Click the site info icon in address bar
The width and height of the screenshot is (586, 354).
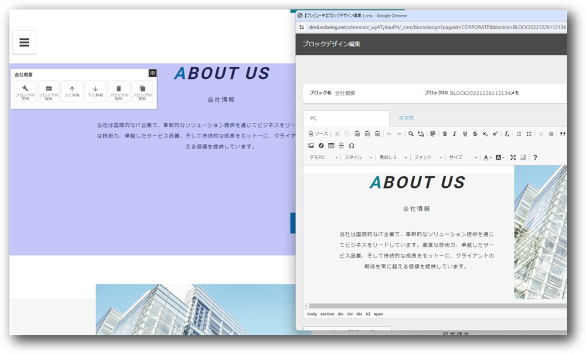coord(302,28)
